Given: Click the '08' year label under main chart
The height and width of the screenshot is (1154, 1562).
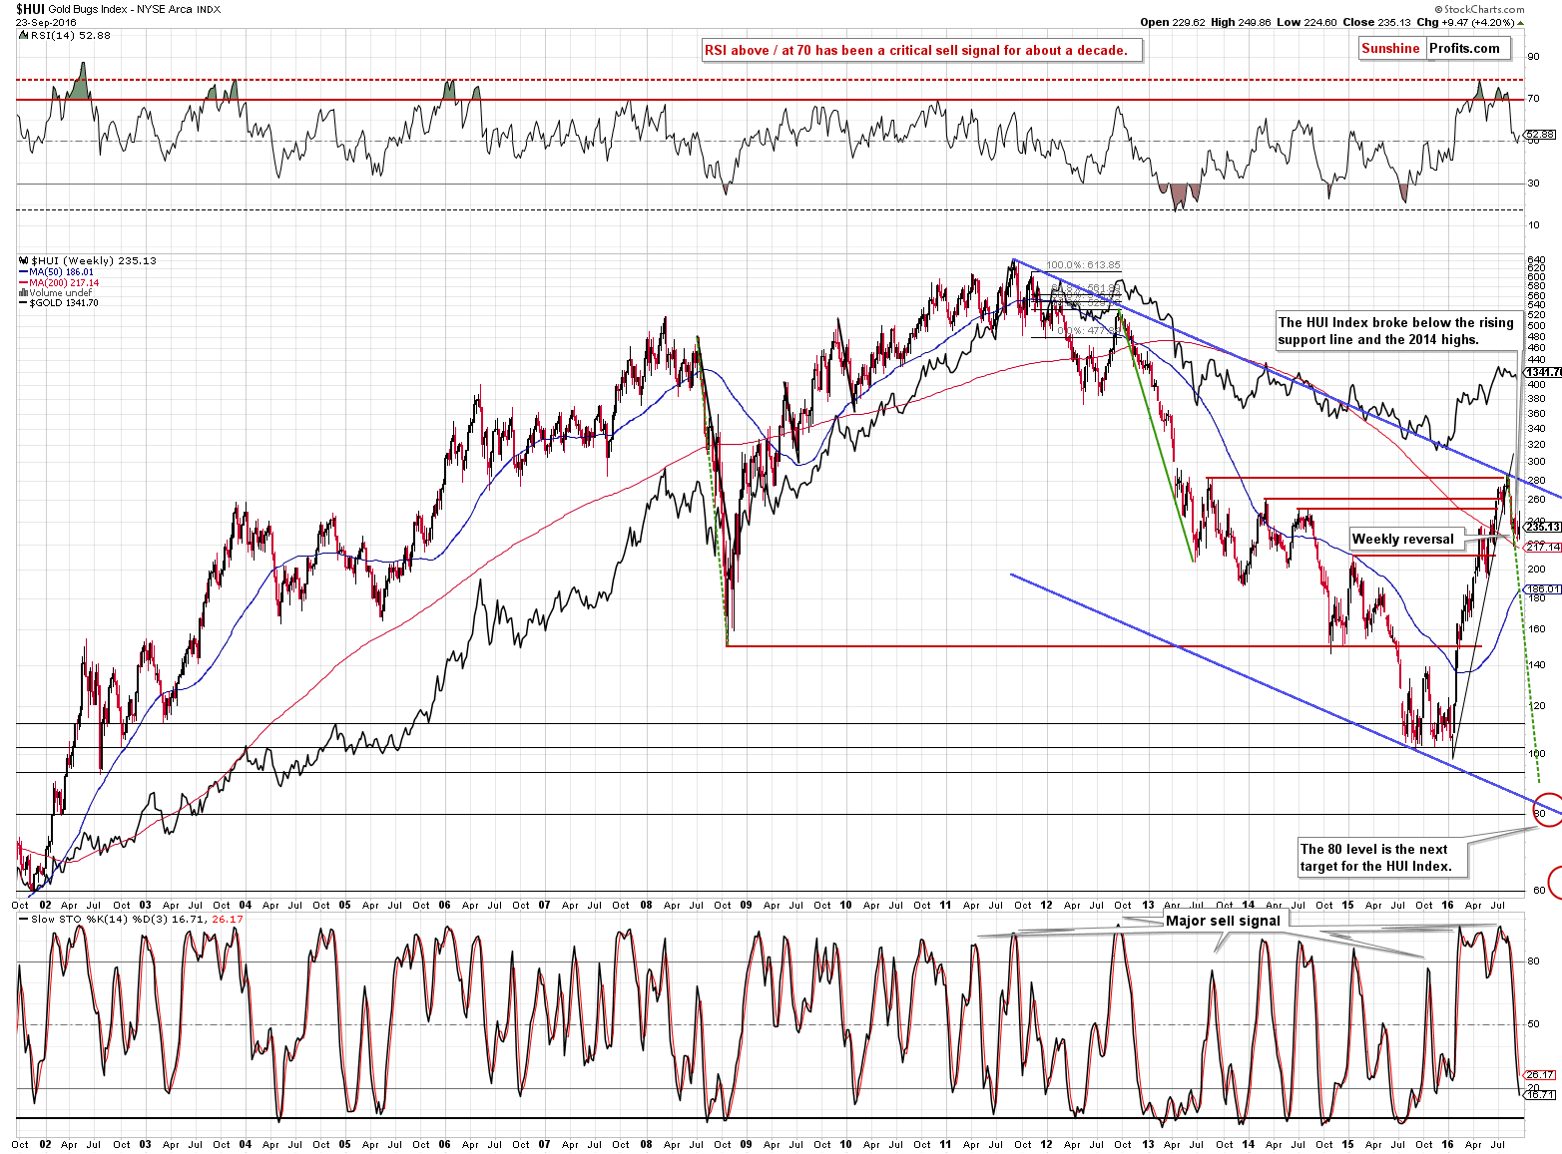Looking at the screenshot, I should tap(646, 906).
